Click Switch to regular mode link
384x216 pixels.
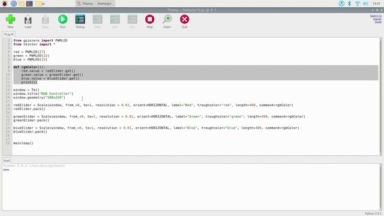tap(376, 19)
